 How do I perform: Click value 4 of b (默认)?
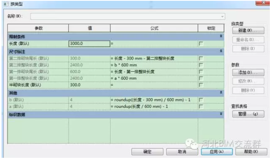tap(71, 100)
